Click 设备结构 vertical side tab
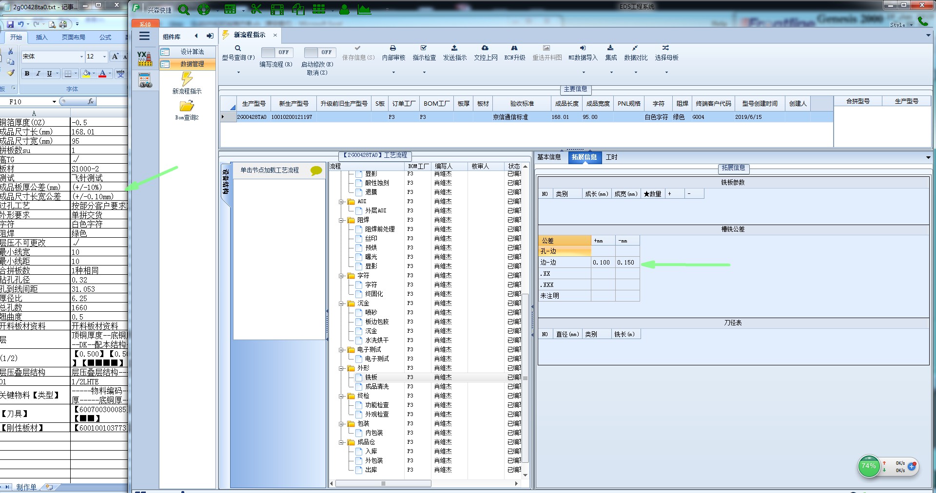The width and height of the screenshot is (936, 493). 225,182
